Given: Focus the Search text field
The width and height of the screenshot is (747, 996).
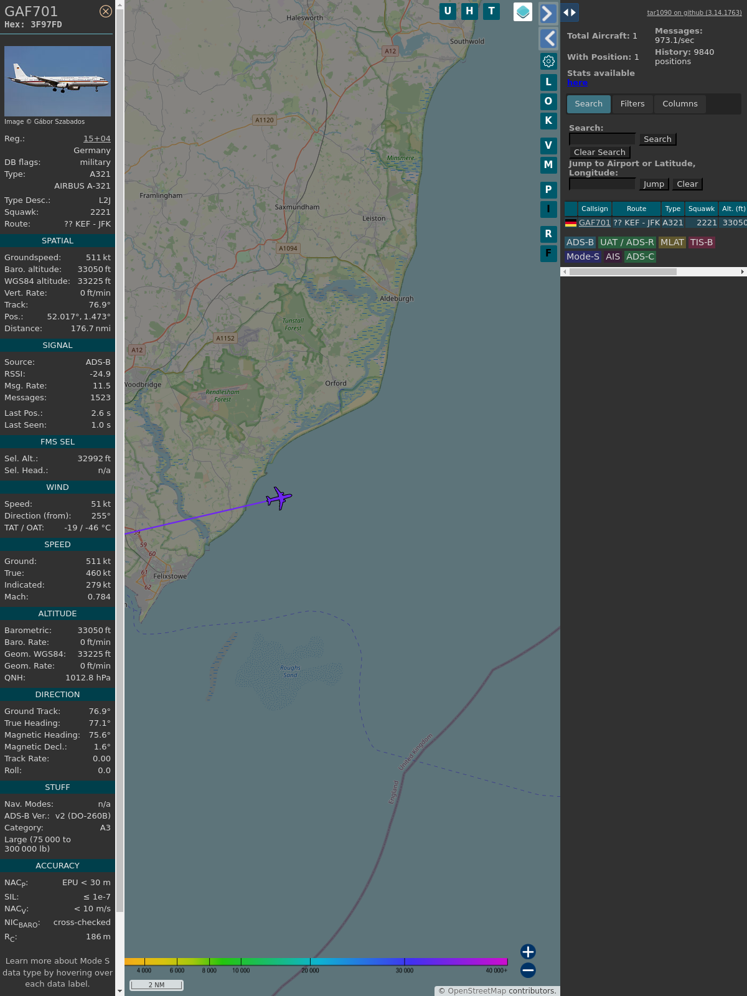Looking at the screenshot, I should coord(602,139).
